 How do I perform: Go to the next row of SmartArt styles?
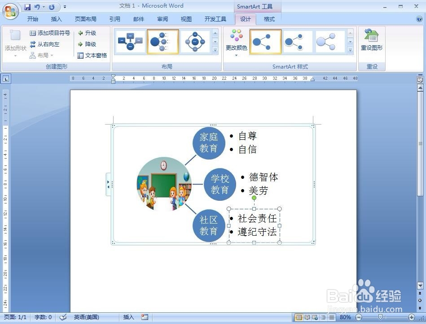(350, 42)
